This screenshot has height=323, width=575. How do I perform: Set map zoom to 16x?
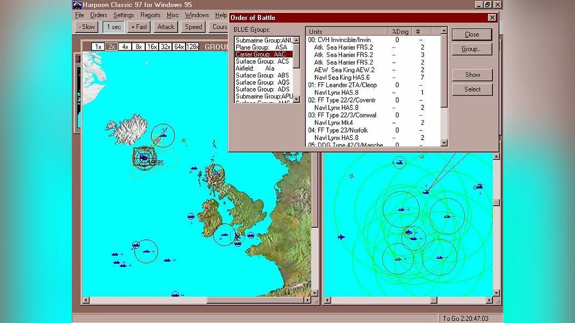tap(152, 46)
